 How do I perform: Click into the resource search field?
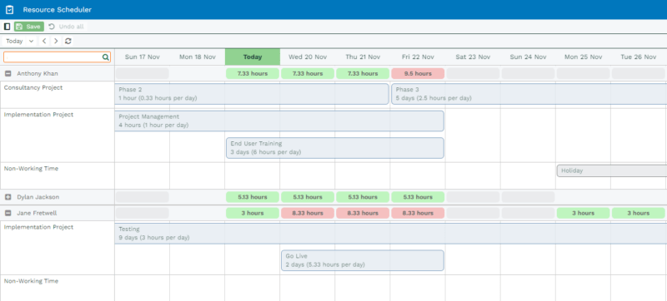coord(57,57)
